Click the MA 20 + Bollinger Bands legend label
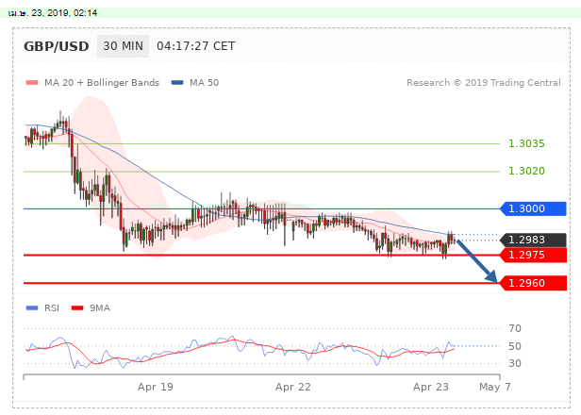Viewport: 581px width, 415px height. click(102, 83)
